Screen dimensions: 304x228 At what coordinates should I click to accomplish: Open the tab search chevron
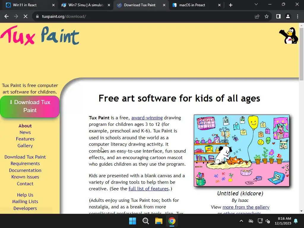point(256,4)
